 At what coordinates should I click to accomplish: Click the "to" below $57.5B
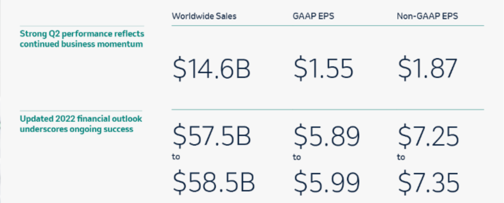(176, 157)
